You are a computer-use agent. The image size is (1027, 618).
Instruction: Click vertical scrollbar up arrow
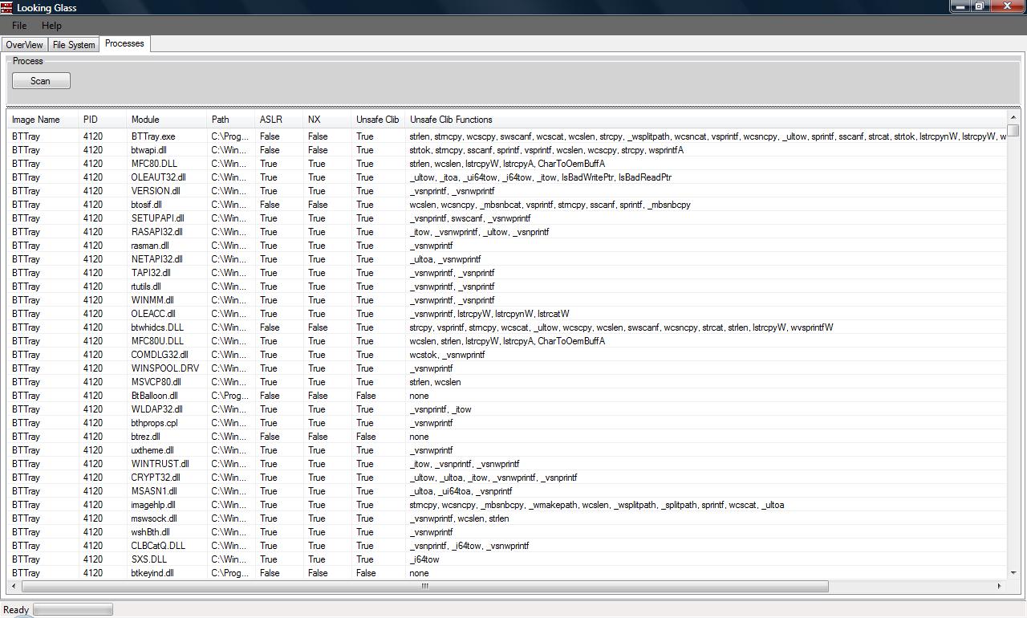1013,119
